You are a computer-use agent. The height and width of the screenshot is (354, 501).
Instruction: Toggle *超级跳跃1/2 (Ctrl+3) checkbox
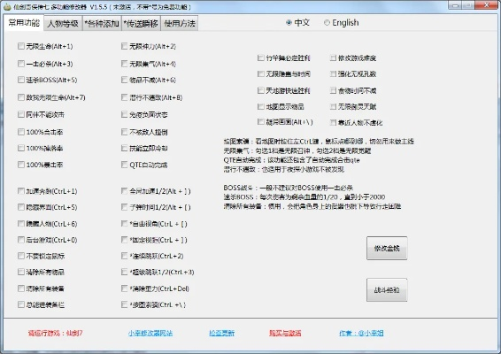(124, 272)
